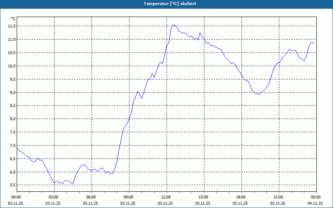Click the 7,0 y-axis label
The height and width of the screenshot is (208, 333).
pos(12,145)
